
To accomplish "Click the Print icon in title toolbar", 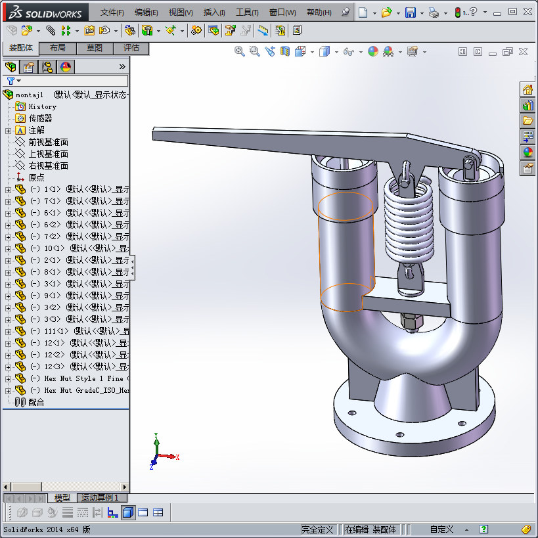I will pyautogui.click(x=433, y=12).
